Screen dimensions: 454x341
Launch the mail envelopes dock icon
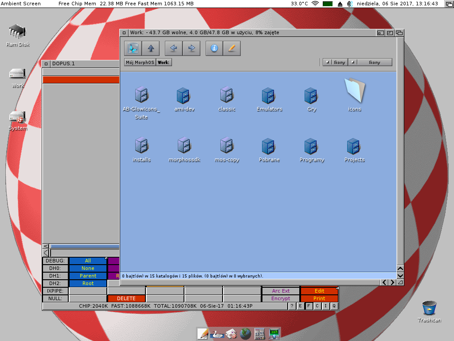[231, 334]
